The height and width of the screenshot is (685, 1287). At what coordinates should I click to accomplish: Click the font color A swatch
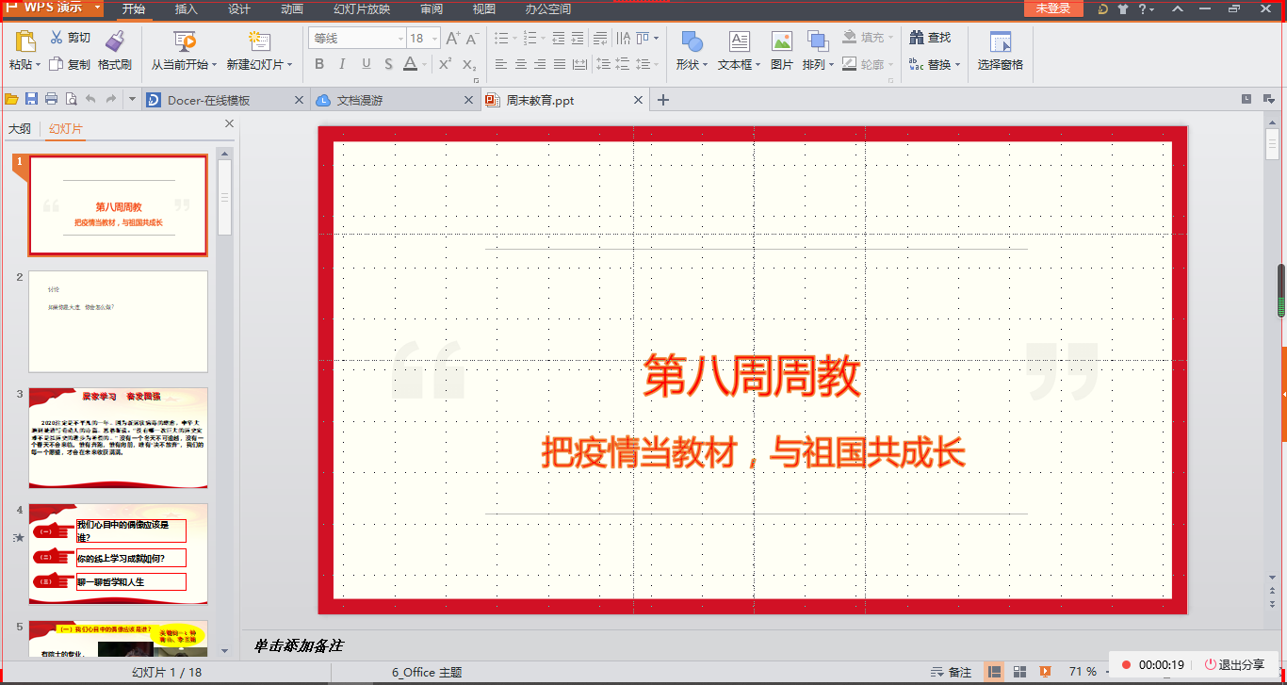[410, 64]
